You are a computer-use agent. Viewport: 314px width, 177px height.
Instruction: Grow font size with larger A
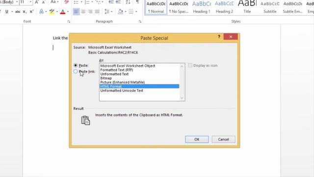[x=36, y=2]
